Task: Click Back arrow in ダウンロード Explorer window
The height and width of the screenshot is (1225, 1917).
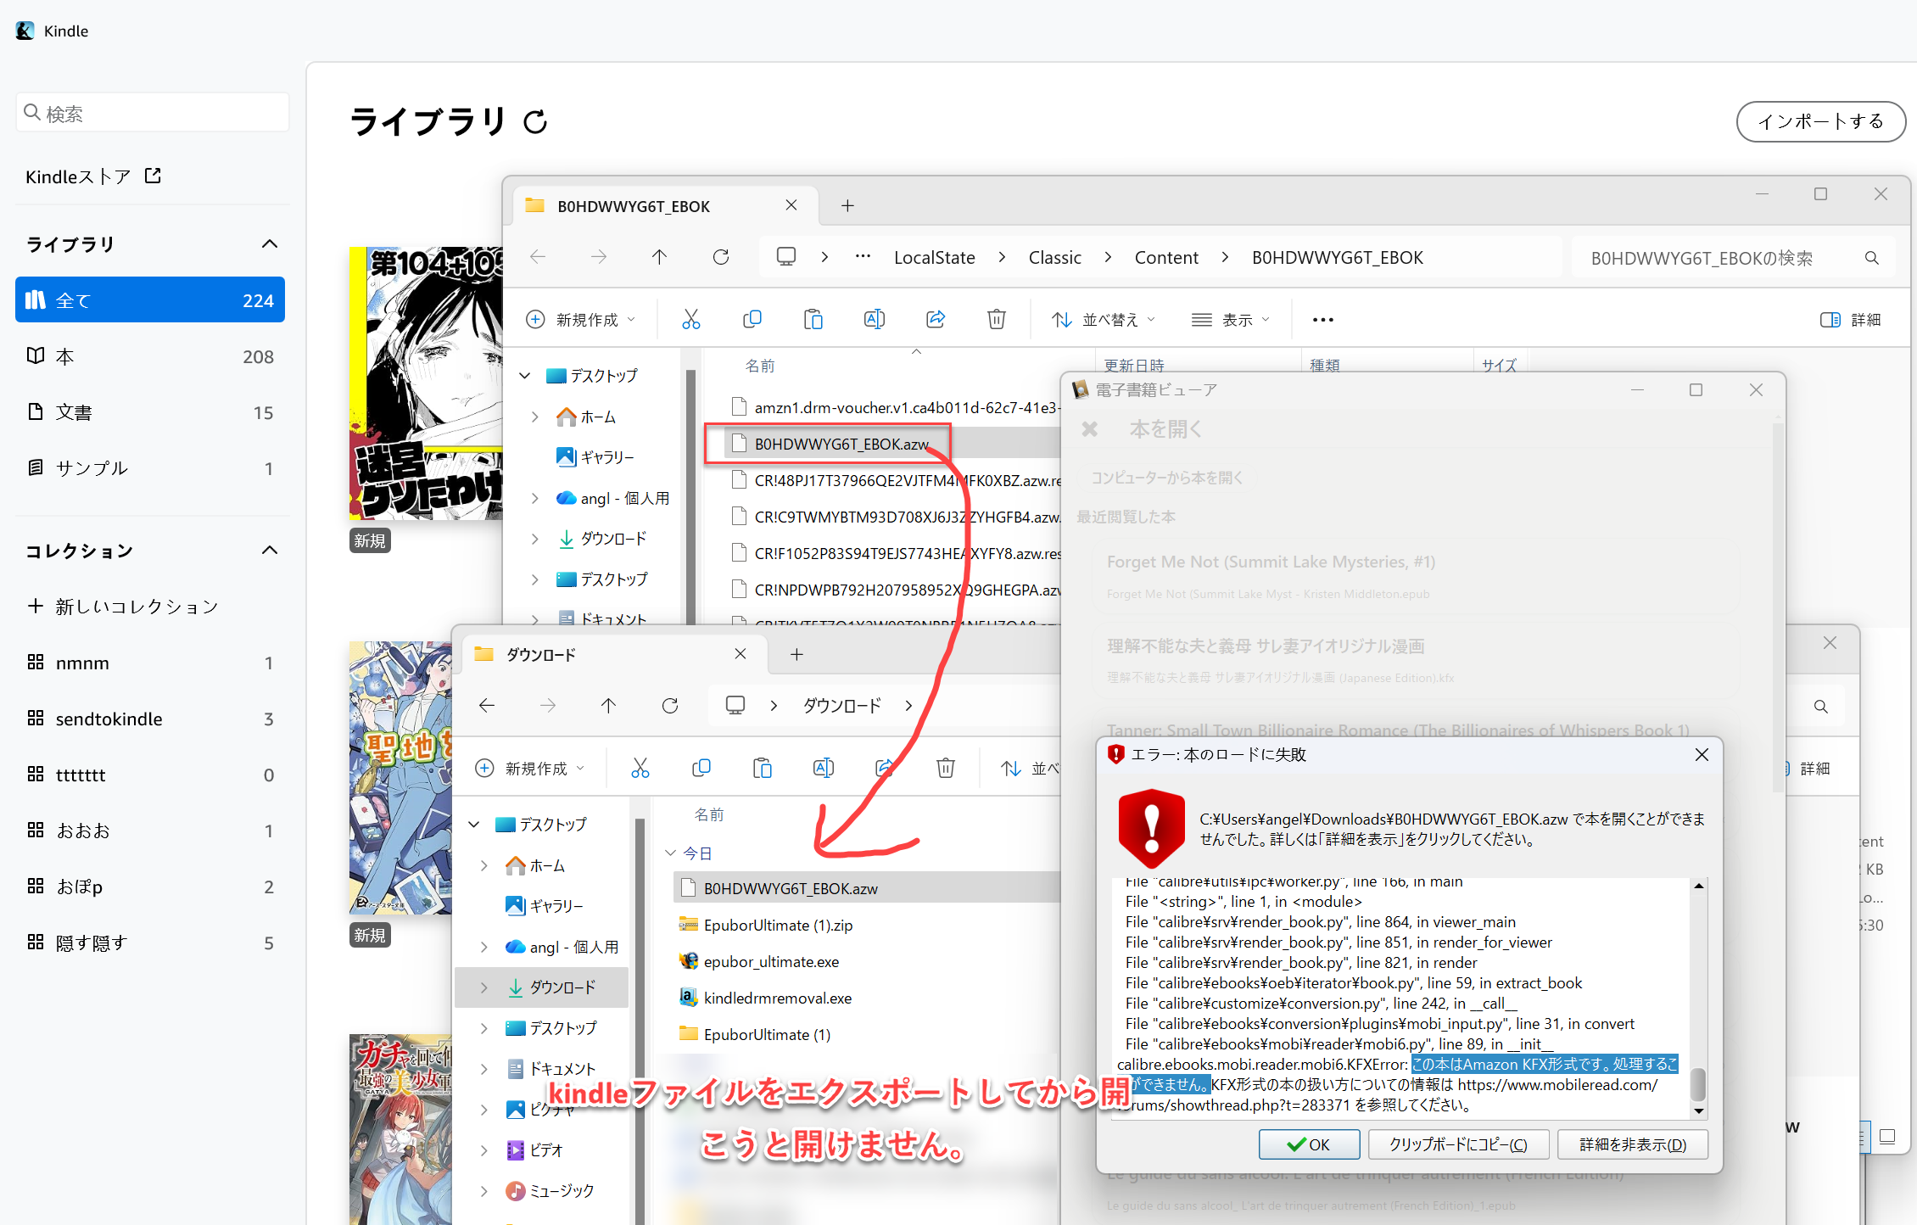Action: pyautogui.click(x=487, y=706)
